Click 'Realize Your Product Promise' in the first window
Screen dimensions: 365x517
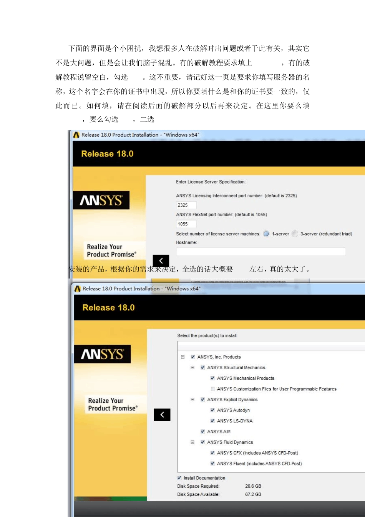tap(111, 250)
